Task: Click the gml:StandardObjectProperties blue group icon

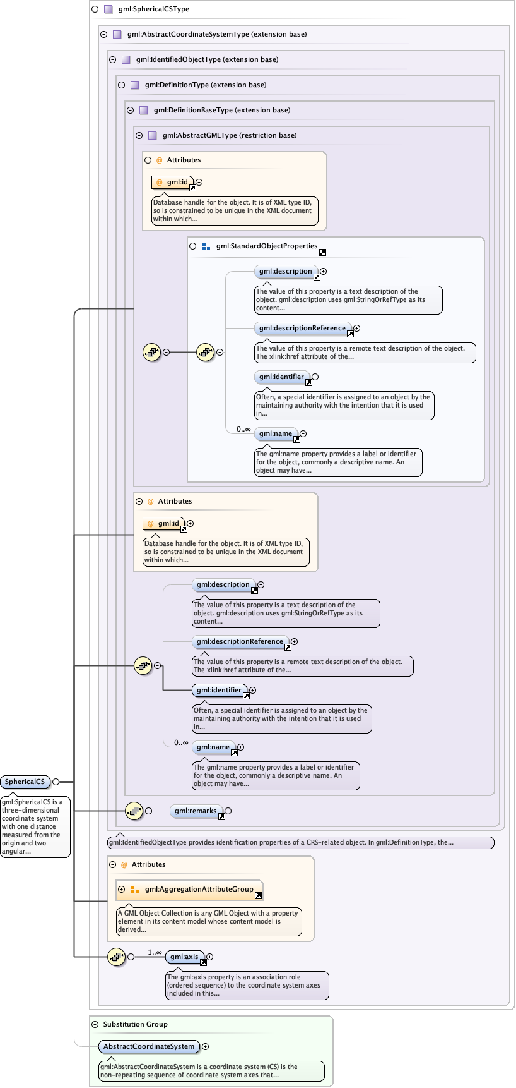Action: click(206, 246)
